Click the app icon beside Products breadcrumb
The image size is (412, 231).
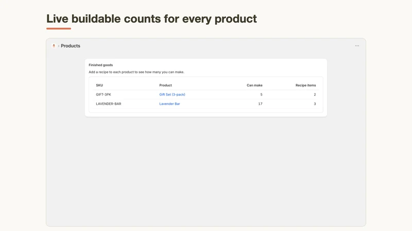[54, 46]
